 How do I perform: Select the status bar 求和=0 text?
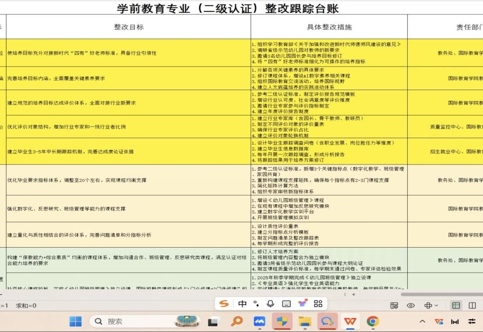26,306
